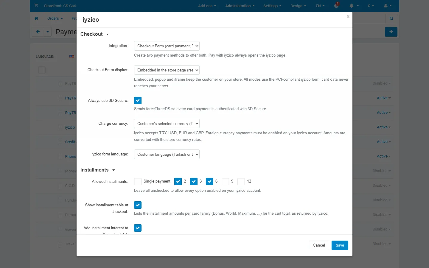Viewport: 429px width, 268px height.
Task: Open the Administration menu
Action: 240,6
